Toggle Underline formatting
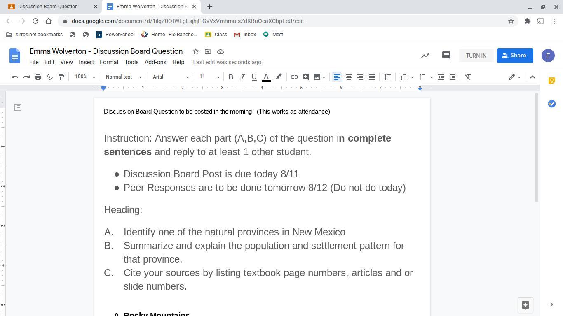 point(254,77)
